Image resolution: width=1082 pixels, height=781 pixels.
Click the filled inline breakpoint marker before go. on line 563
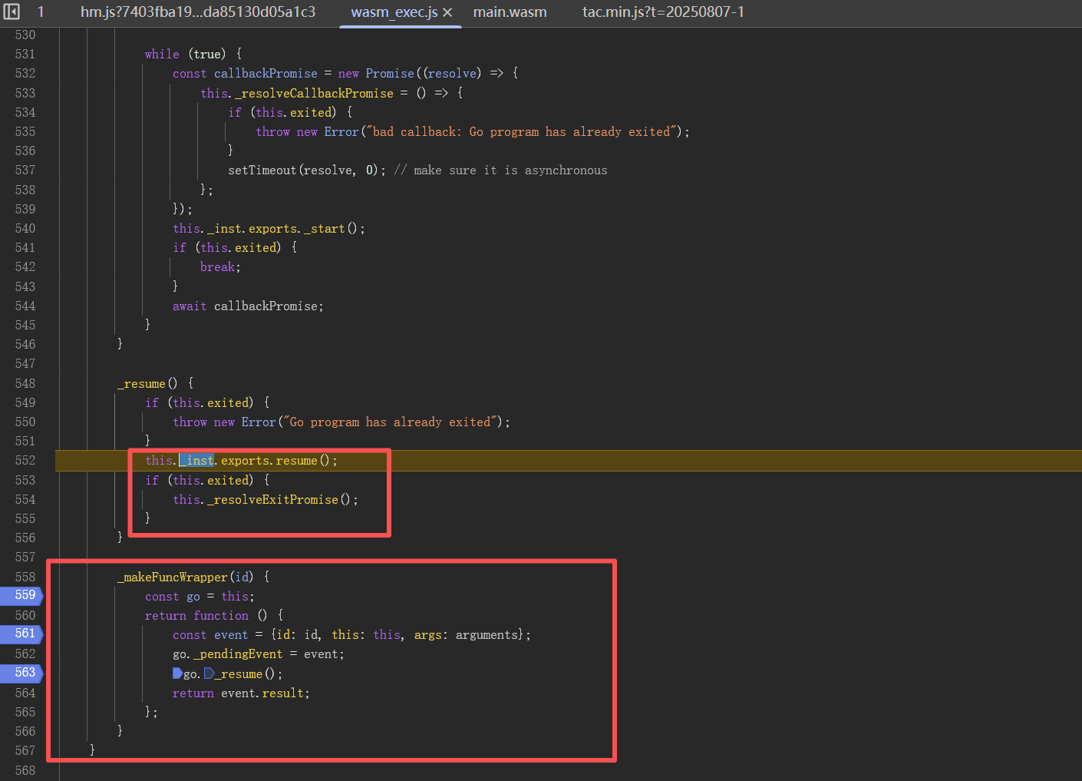pyautogui.click(x=177, y=673)
